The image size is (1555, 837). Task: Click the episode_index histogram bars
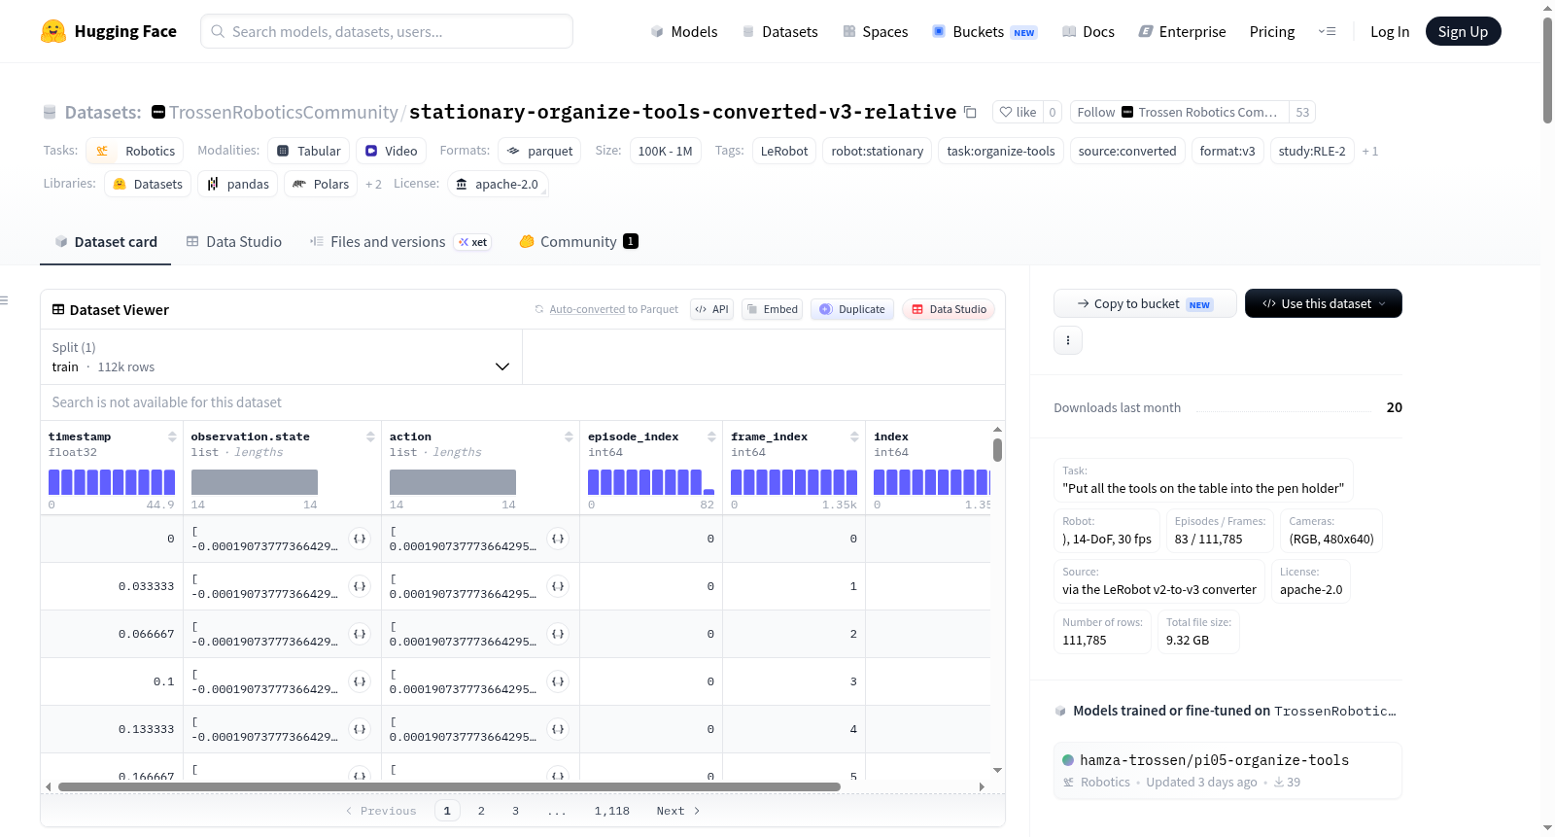point(650,482)
